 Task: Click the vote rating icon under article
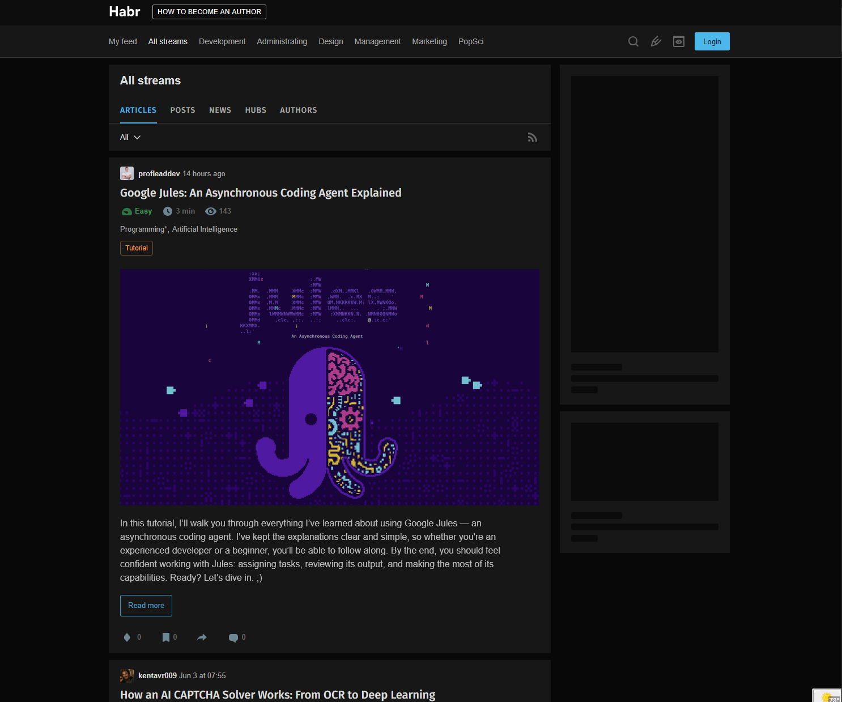(x=127, y=637)
